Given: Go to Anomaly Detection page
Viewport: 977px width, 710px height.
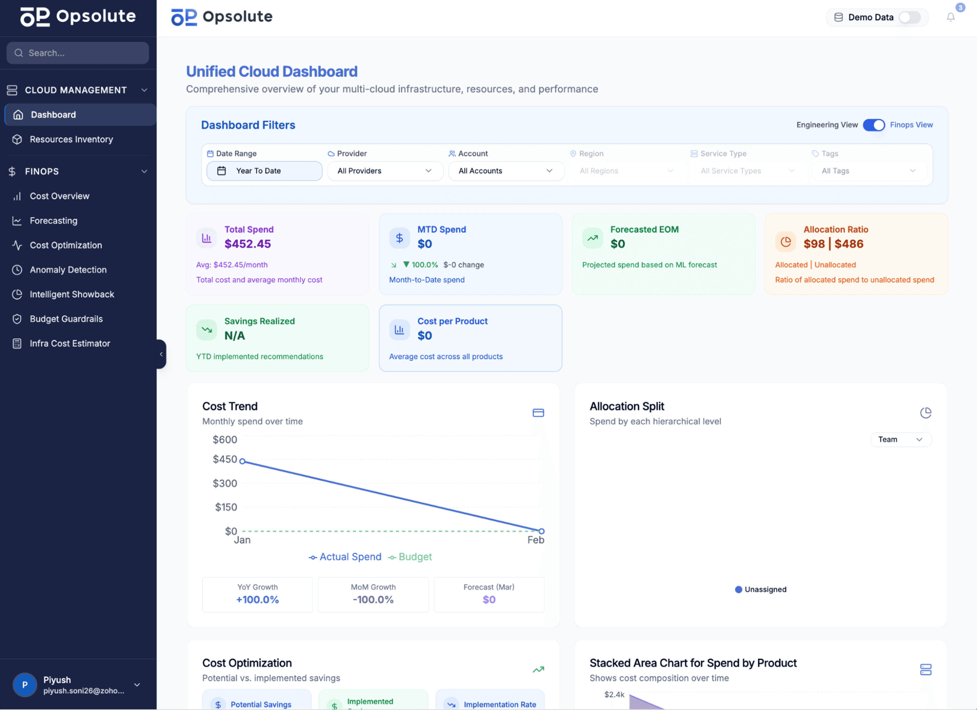Looking at the screenshot, I should (68, 270).
